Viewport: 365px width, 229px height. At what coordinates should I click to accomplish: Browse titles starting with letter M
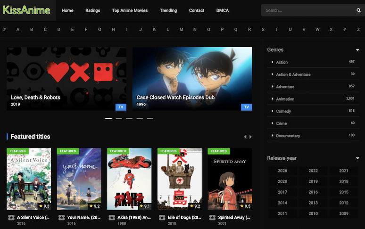pyautogui.click(x=182, y=30)
